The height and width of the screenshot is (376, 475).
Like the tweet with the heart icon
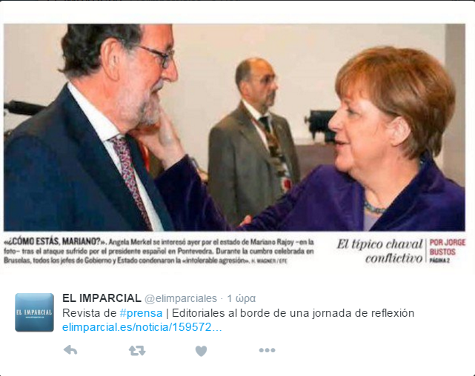click(x=201, y=351)
